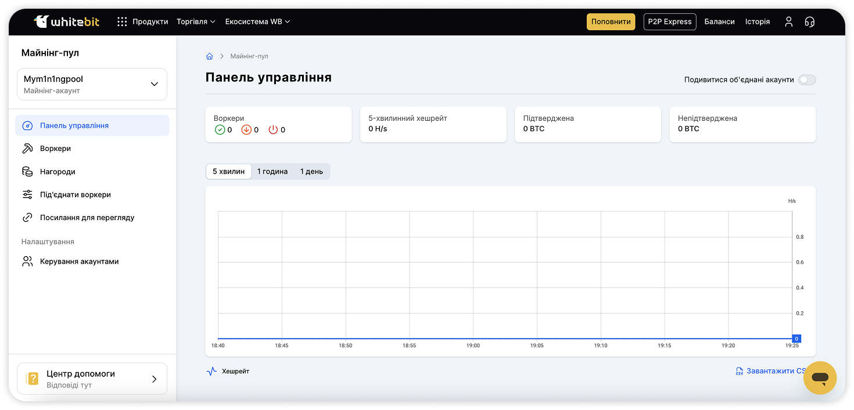Open the user profile icon
This screenshot has width=854, height=410.
[788, 21]
